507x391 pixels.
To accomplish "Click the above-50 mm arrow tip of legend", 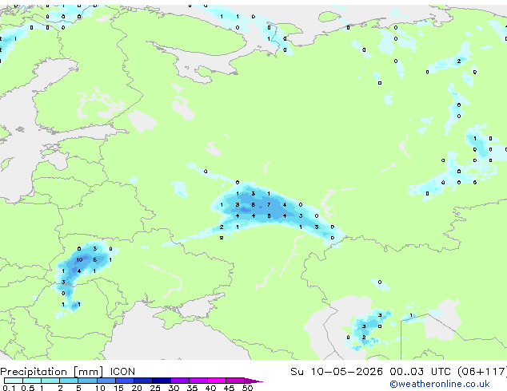I will [x=253, y=381].
